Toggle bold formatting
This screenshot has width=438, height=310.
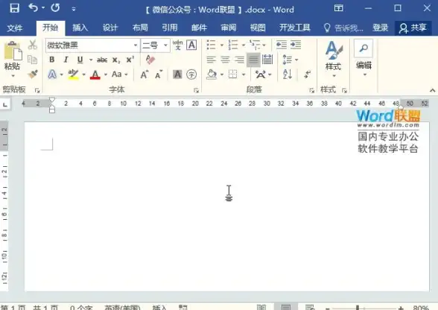(51, 60)
